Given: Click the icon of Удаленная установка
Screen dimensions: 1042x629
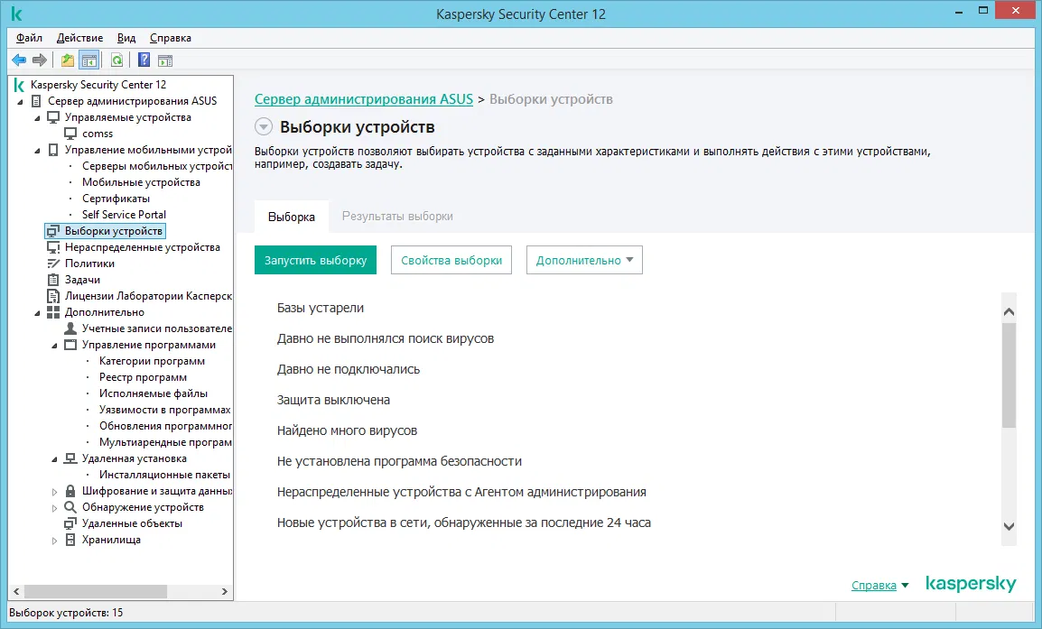Looking at the screenshot, I should click(70, 458).
